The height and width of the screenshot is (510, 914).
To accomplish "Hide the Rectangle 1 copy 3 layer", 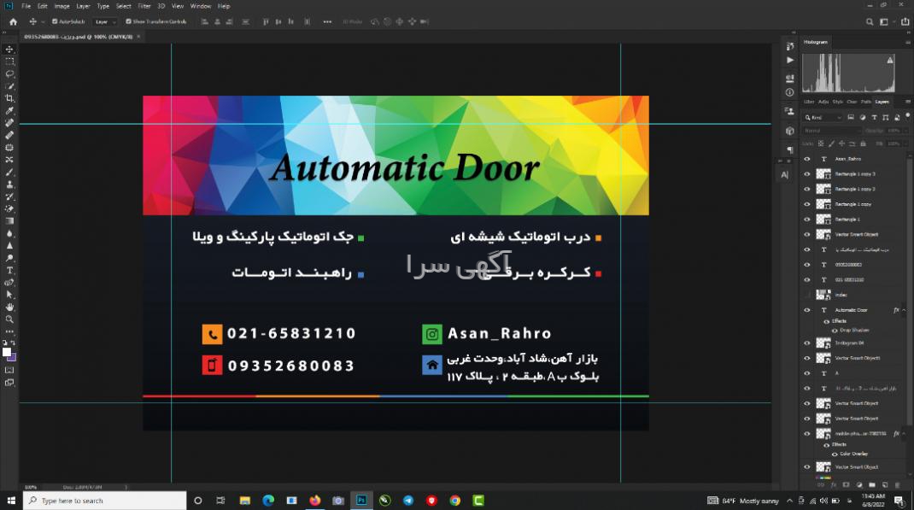I will (806, 173).
